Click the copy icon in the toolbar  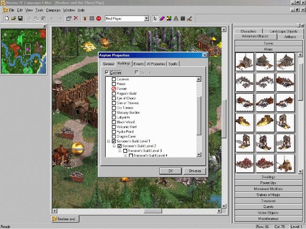coord(37,19)
